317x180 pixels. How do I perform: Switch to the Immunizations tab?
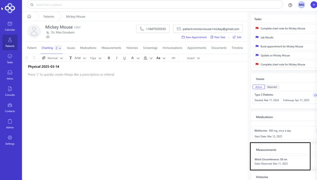click(x=172, y=48)
